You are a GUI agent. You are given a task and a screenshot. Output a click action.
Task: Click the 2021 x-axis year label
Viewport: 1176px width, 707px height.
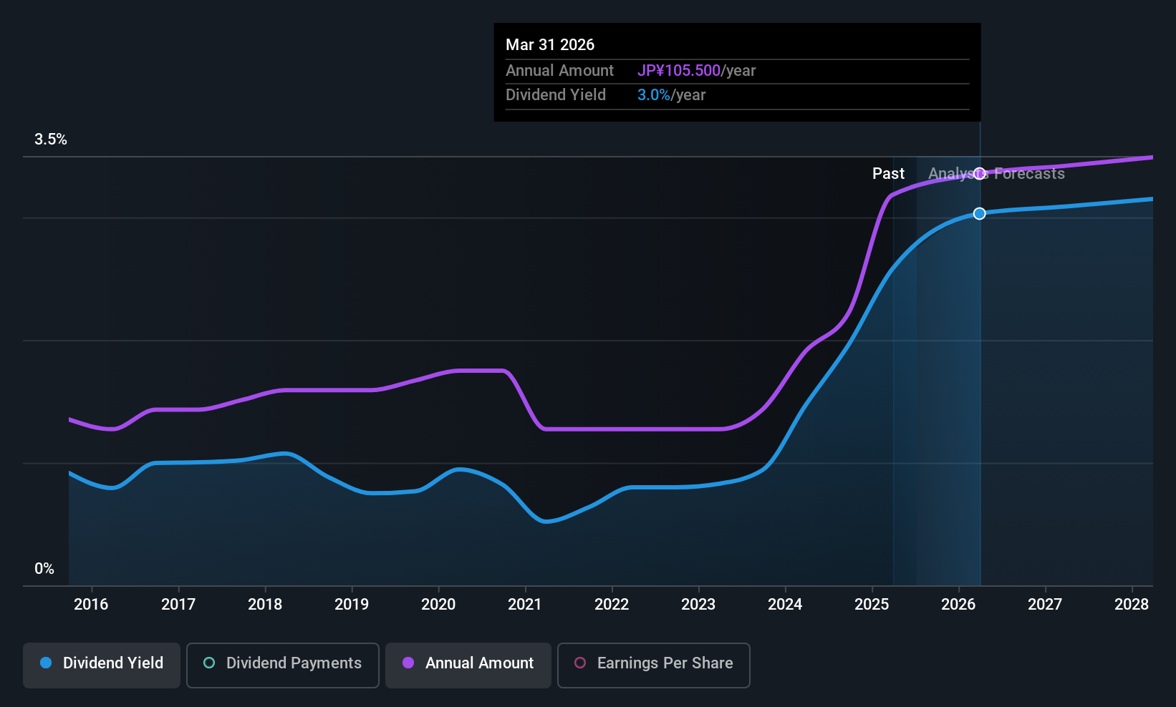525,604
